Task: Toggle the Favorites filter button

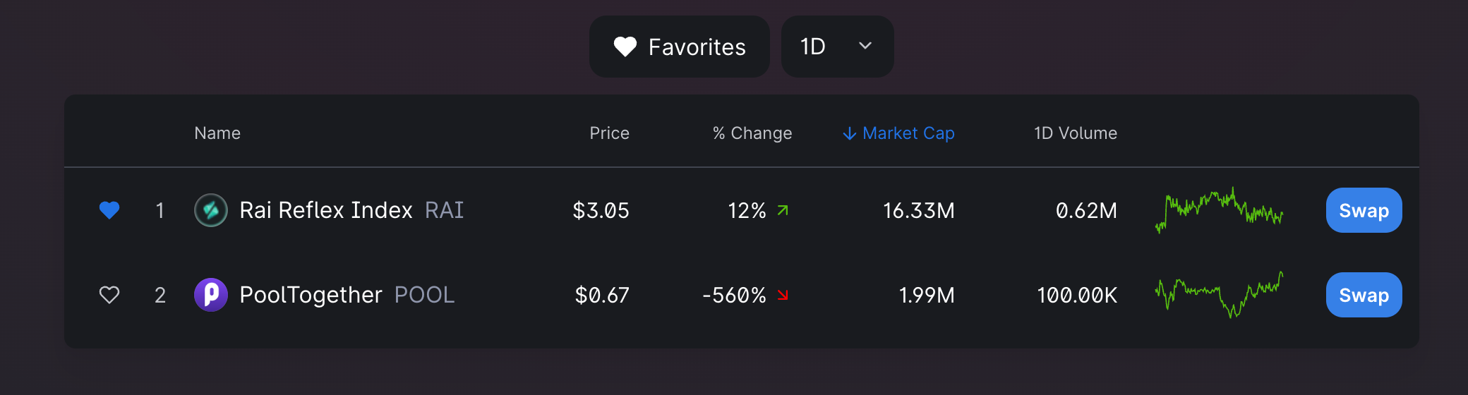Action: click(679, 47)
